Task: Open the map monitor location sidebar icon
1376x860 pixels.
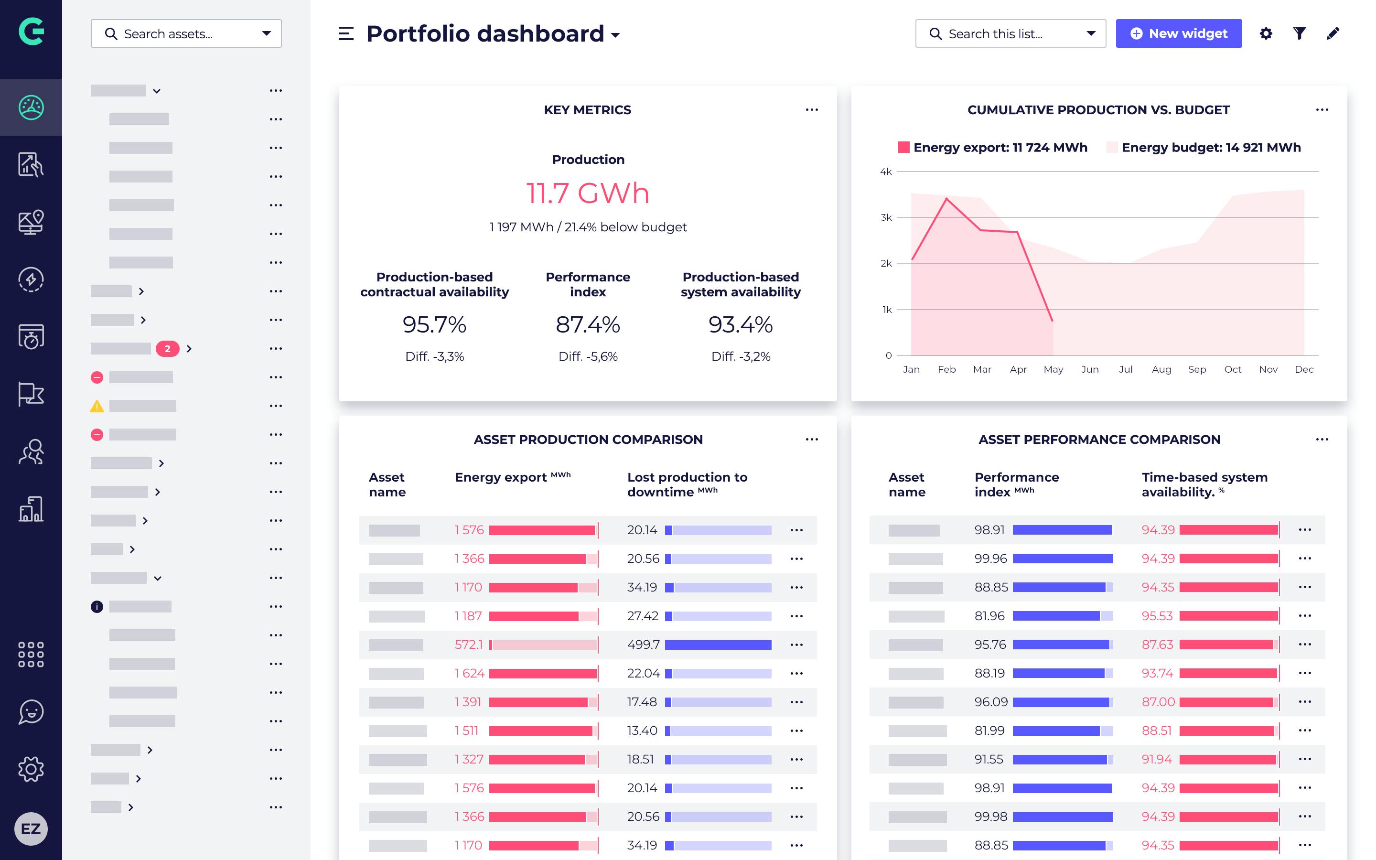Action: coord(31,222)
